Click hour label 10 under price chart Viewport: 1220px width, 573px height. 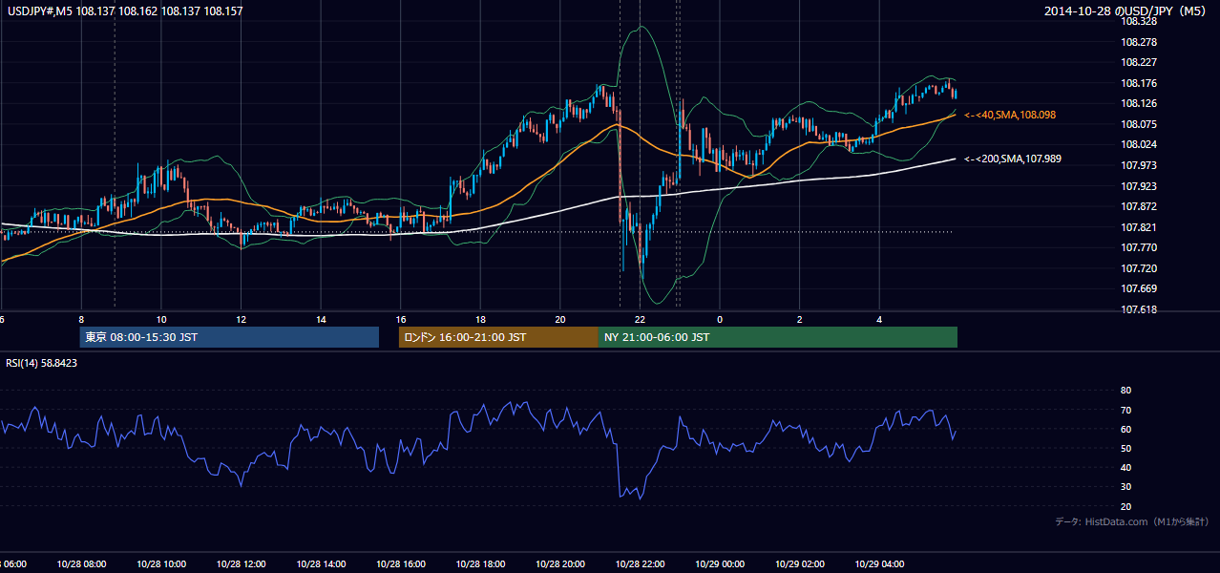tap(161, 320)
